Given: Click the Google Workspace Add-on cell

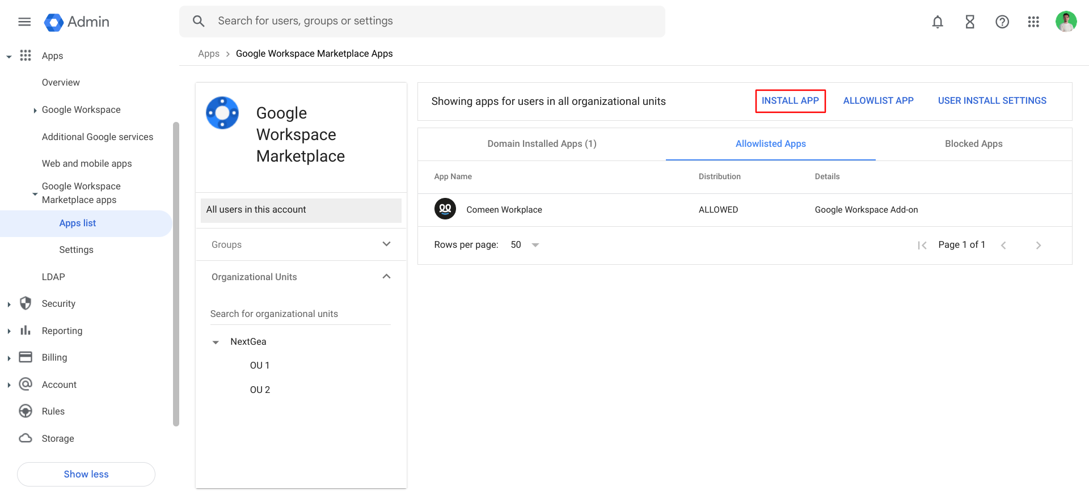Looking at the screenshot, I should click(x=866, y=210).
